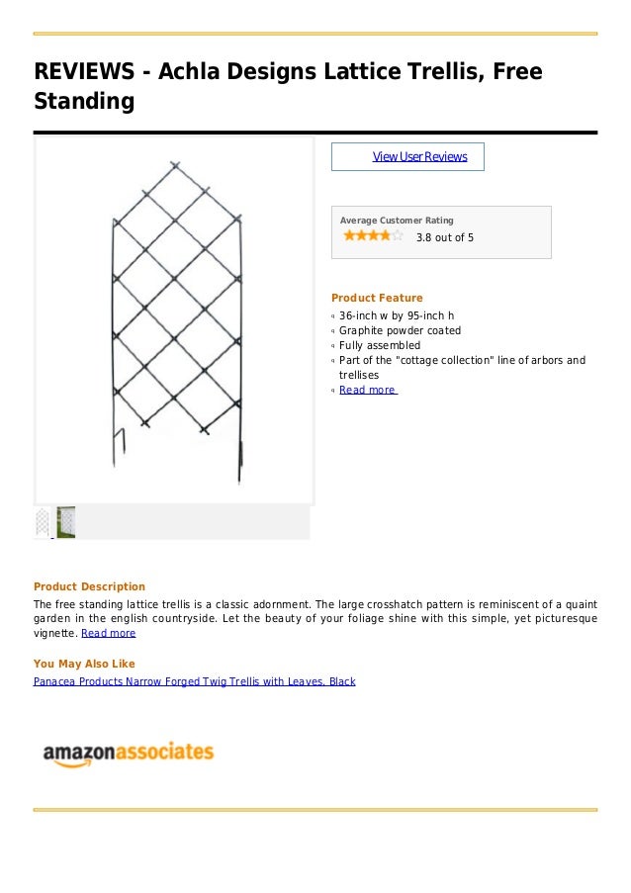Select the first white trellis thumbnail
This screenshot has height=893, width=631.
pyautogui.click(x=43, y=522)
